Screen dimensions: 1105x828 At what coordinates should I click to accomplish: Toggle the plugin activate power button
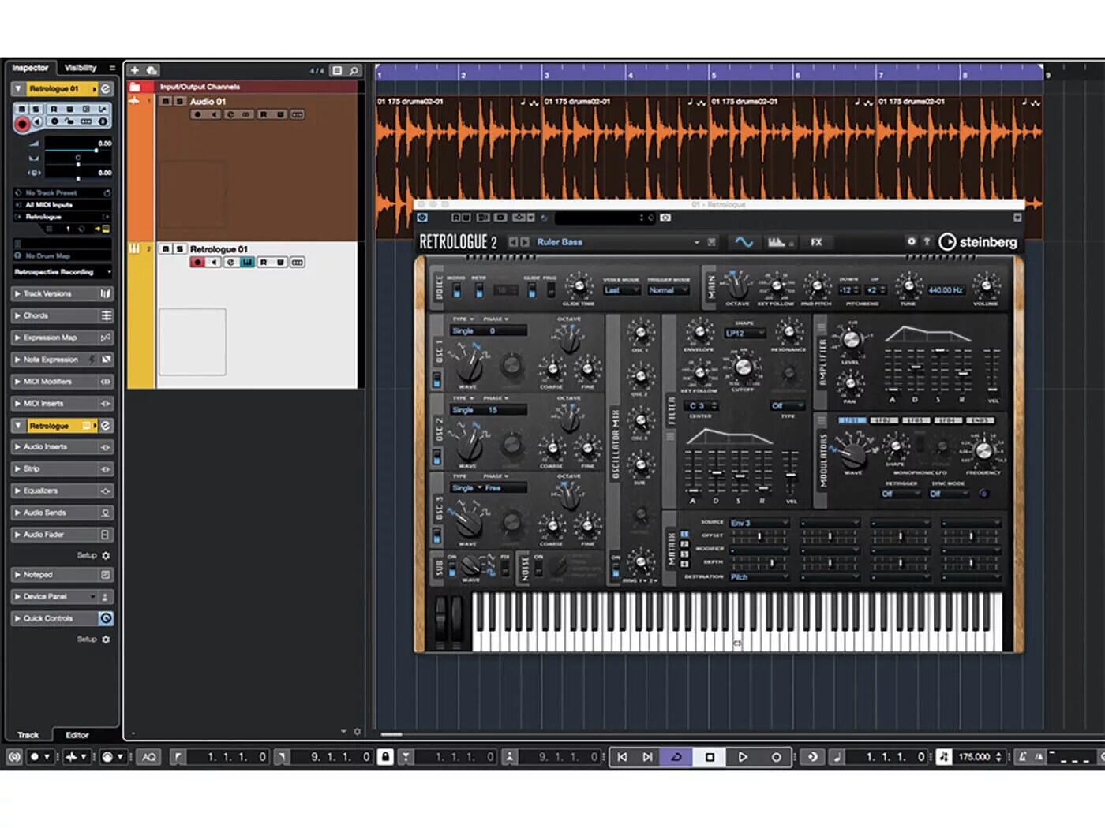point(422,218)
